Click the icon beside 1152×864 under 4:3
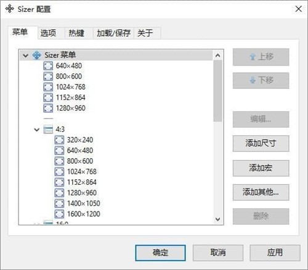Image resolution: width=308 pixels, height=270 pixels. (x=59, y=182)
